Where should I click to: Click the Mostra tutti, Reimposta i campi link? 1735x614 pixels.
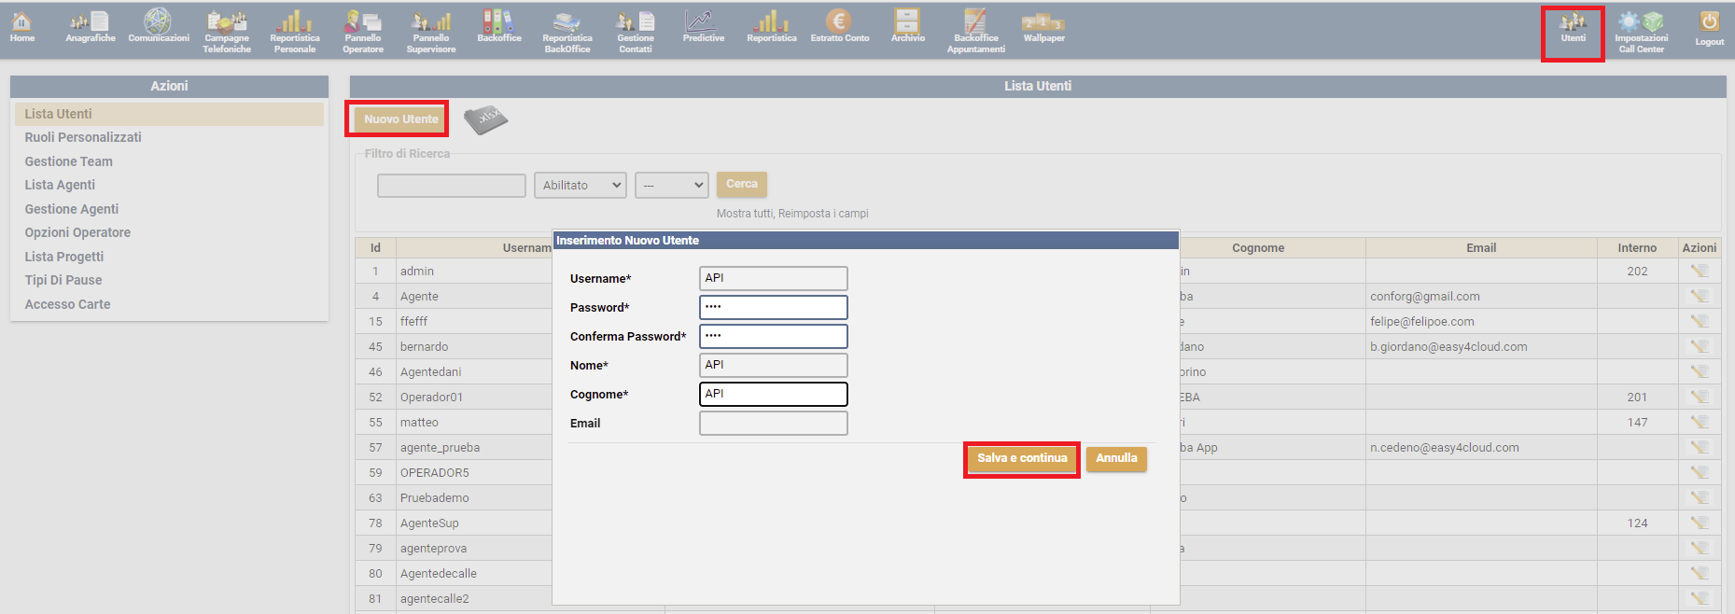[792, 214]
